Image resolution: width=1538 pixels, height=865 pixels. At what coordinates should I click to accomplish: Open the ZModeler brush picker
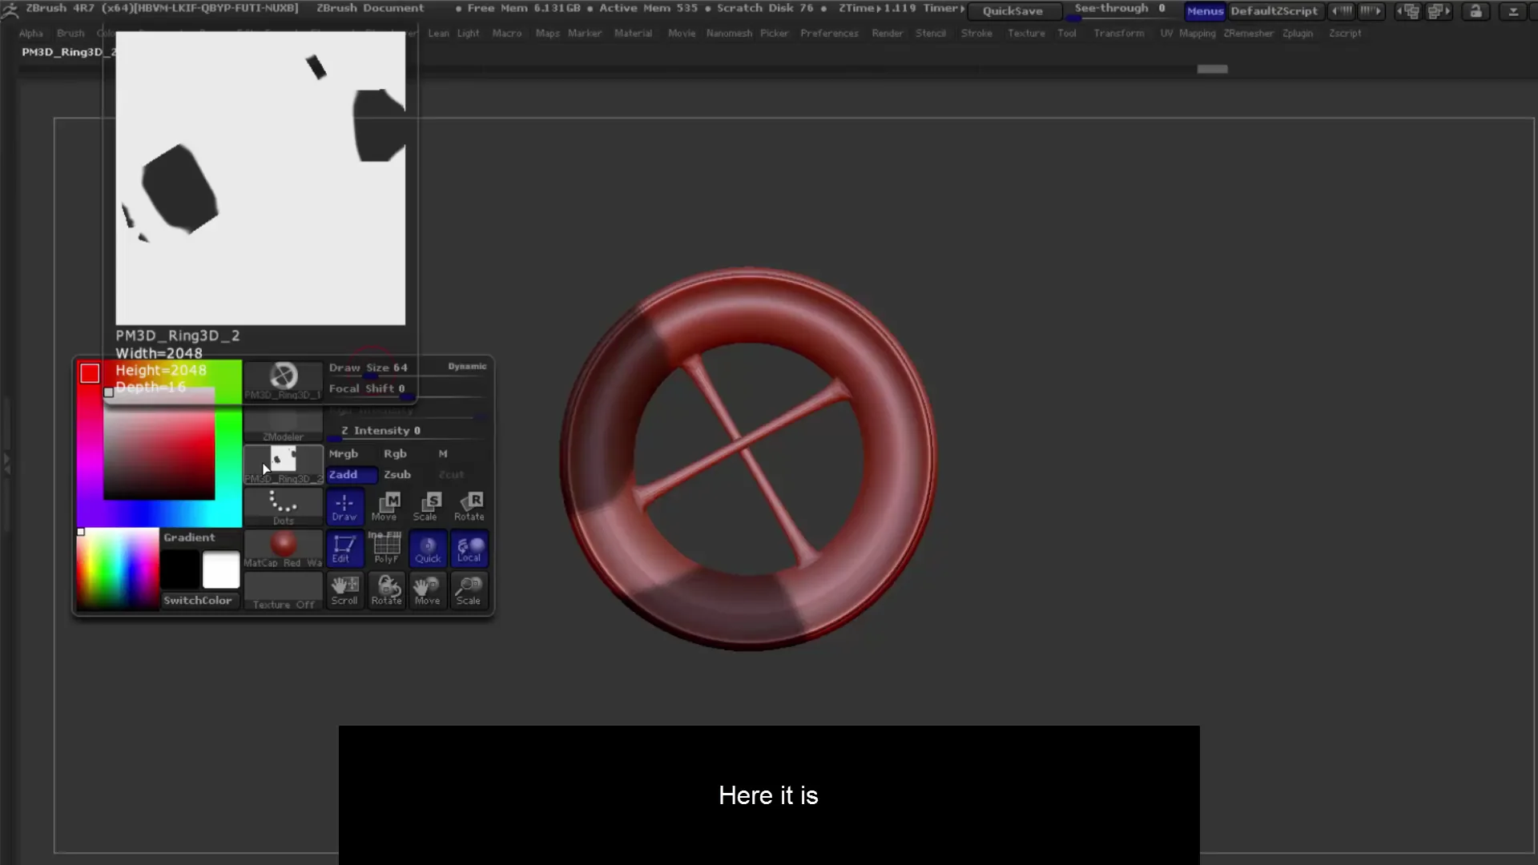point(283,424)
